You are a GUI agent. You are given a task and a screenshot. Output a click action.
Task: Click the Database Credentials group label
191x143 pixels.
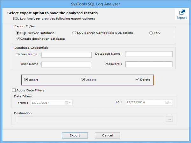[32, 48]
